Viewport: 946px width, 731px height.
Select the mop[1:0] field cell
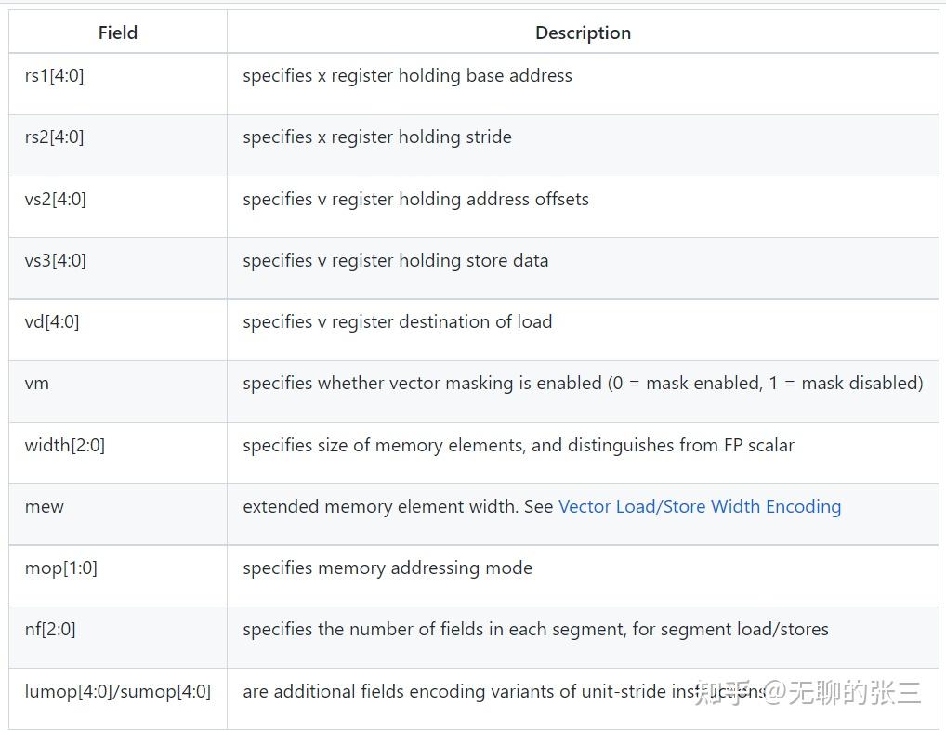[60, 568]
